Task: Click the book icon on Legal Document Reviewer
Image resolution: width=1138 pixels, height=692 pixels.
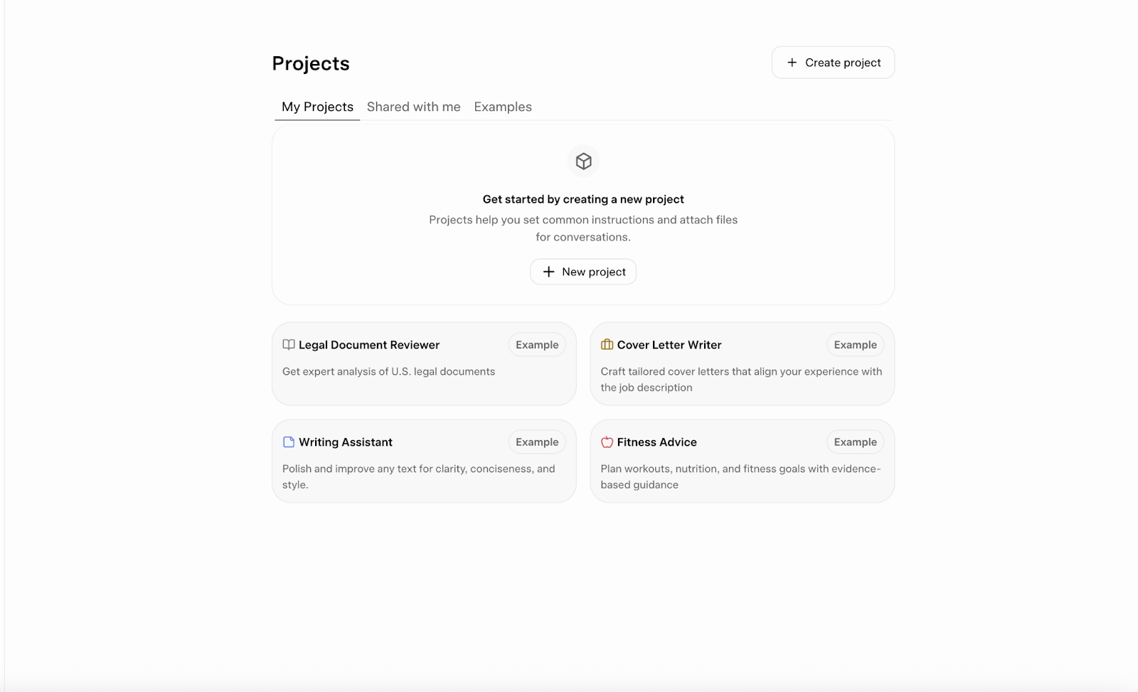Action: click(x=287, y=344)
